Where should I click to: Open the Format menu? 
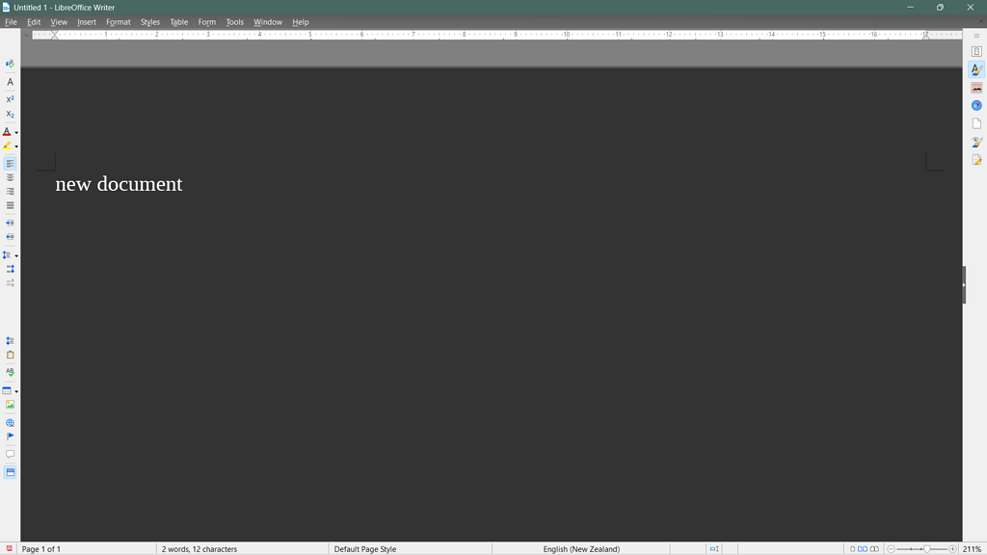click(118, 21)
